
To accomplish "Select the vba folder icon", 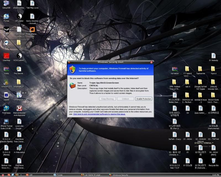I will 19,43.
